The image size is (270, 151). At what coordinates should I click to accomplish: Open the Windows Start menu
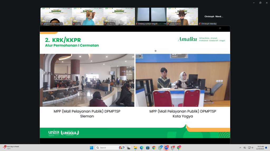91,148
